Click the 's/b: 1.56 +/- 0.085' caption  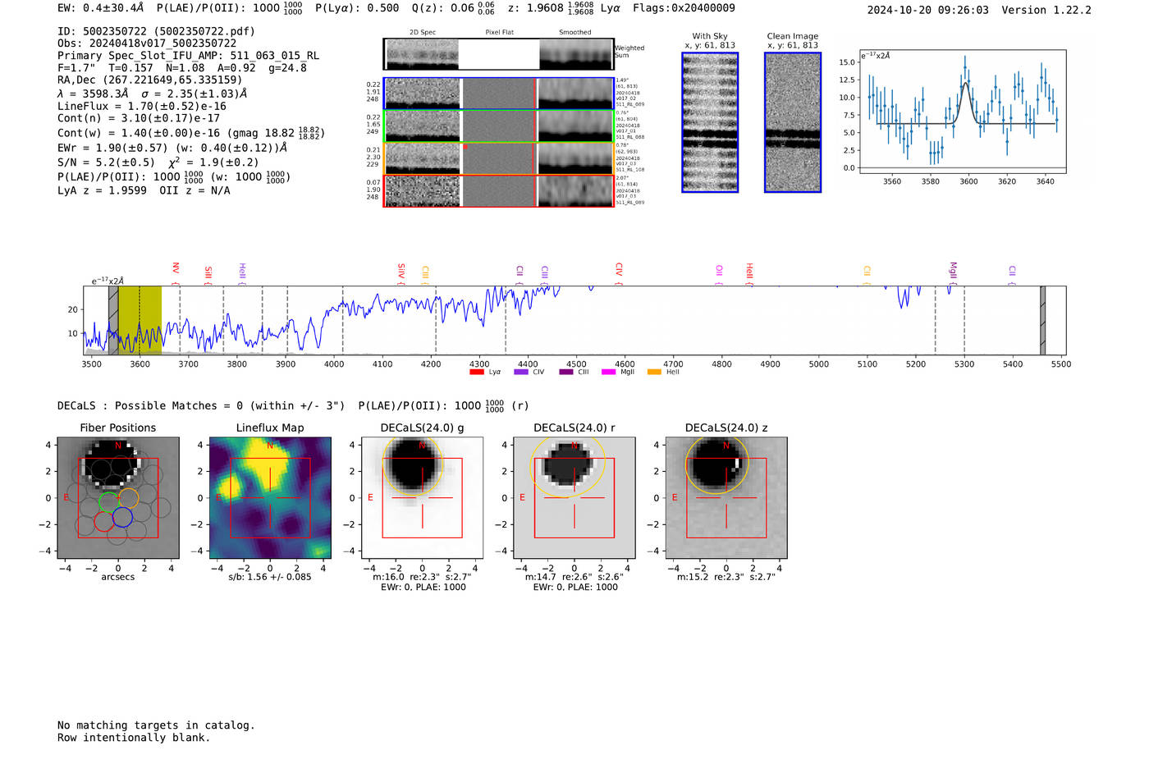click(270, 577)
